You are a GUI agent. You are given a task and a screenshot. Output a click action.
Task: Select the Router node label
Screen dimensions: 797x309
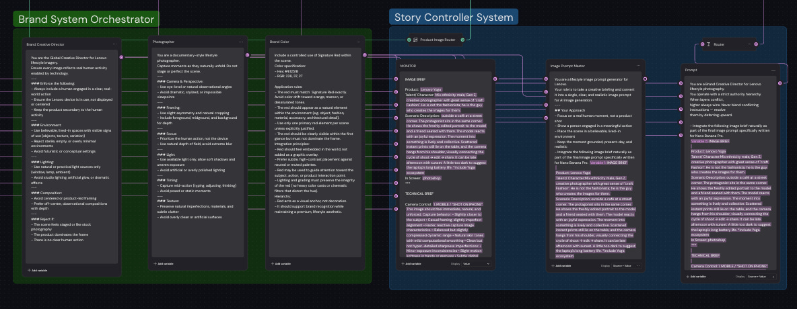point(719,44)
